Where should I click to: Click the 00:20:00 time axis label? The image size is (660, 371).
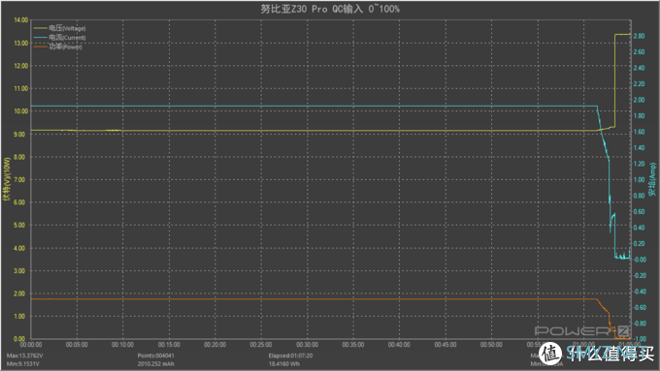pyautogui.click(x=215, y=345)
